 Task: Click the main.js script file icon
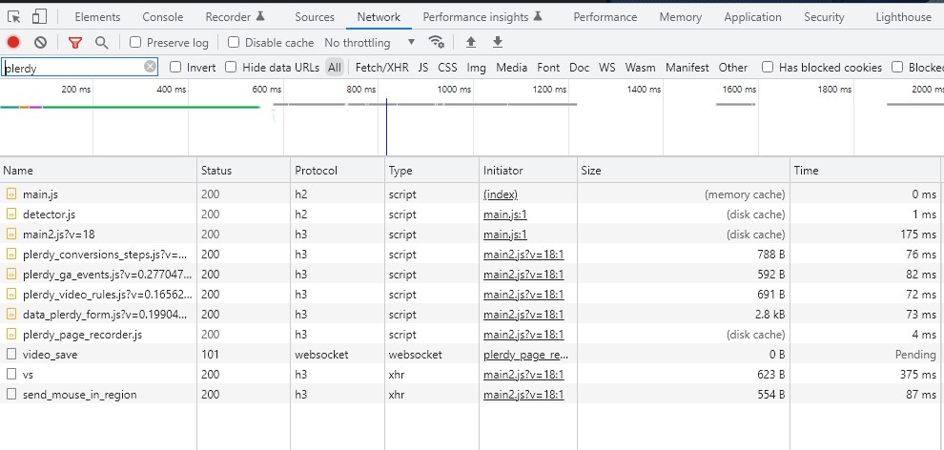pos(10,194)
